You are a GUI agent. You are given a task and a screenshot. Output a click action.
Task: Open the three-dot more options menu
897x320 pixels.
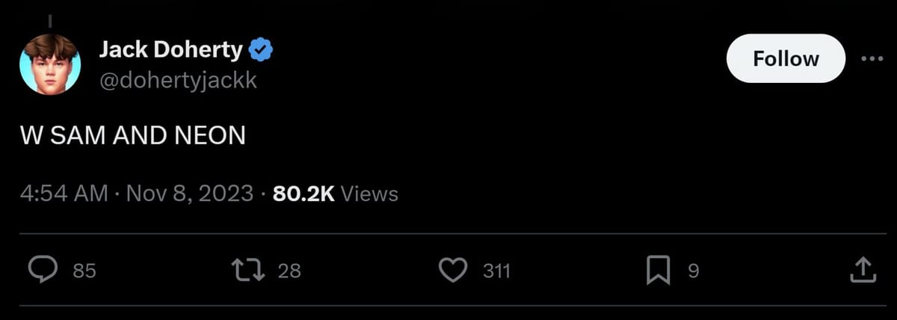pyautogui.click(x=872, y=59)
